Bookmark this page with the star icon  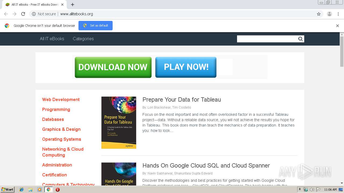pos(319,14)
